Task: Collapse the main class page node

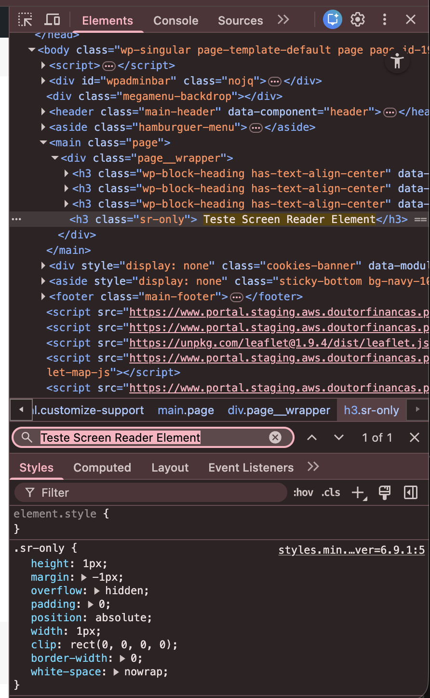Action: [x=43, y=142]
